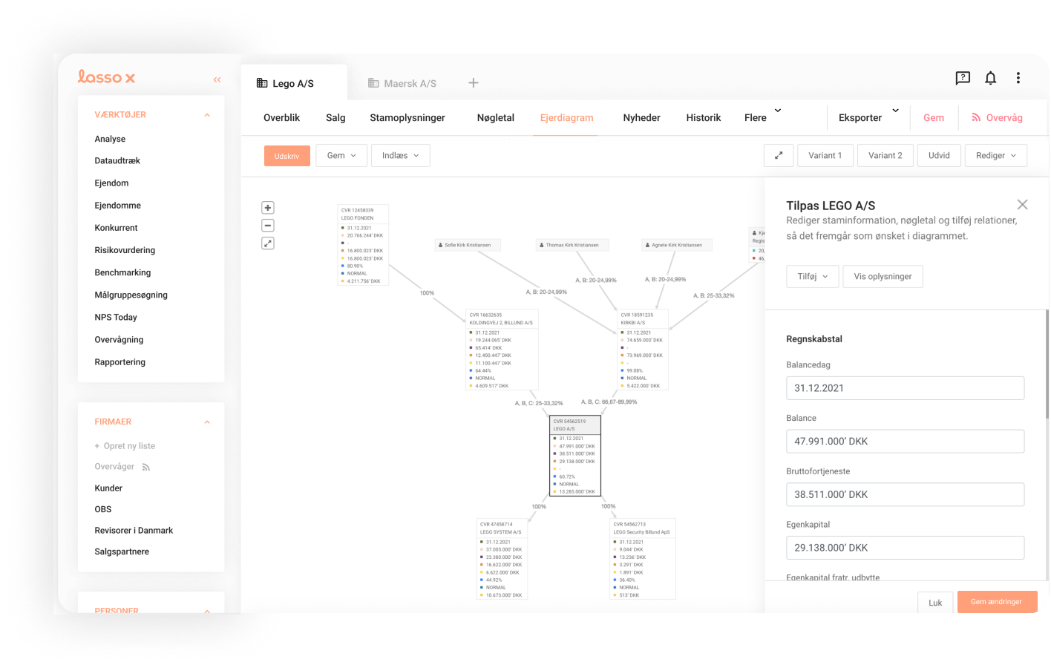Select the KOLDINGVEJ 2, BILLUND A/S node
The image size is (1051, 668).
[x=502, y=350]
